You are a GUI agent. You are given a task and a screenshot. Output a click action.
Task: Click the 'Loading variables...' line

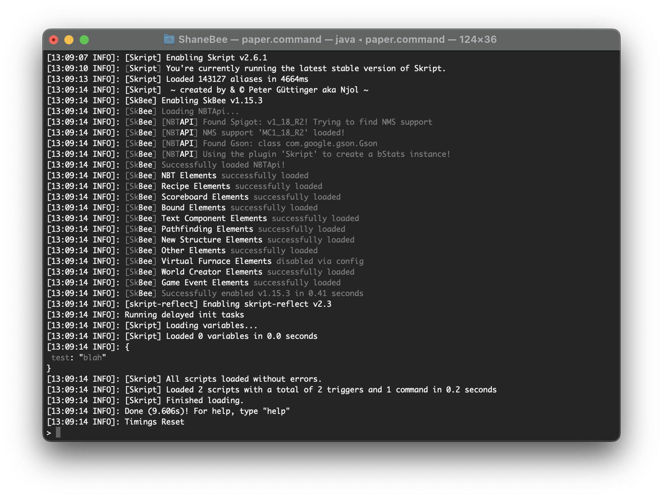[152, 325]
